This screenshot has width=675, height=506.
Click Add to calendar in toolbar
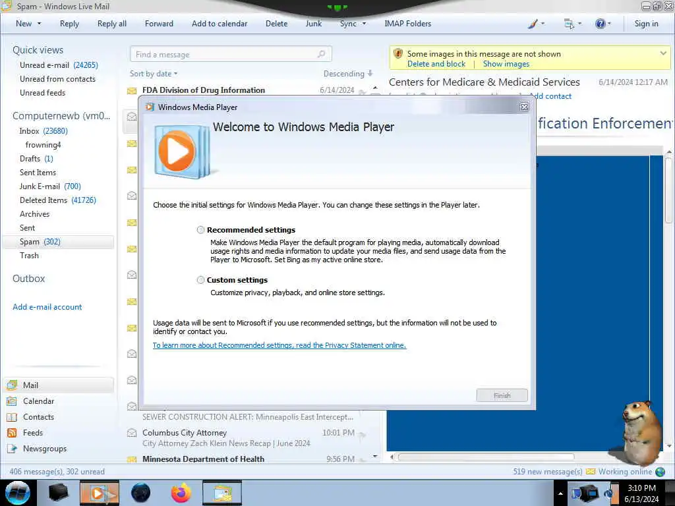[x=220, y=24]
